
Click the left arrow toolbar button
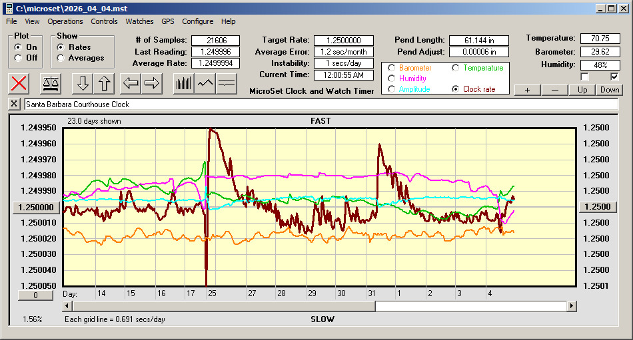tap(130, 83)
